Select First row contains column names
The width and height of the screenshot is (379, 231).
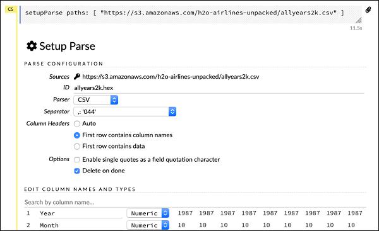coord(77,135)
